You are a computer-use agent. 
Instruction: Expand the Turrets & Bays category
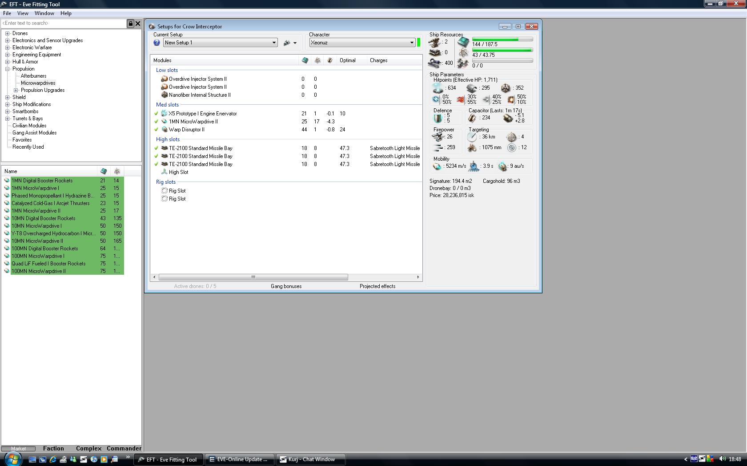8,118
